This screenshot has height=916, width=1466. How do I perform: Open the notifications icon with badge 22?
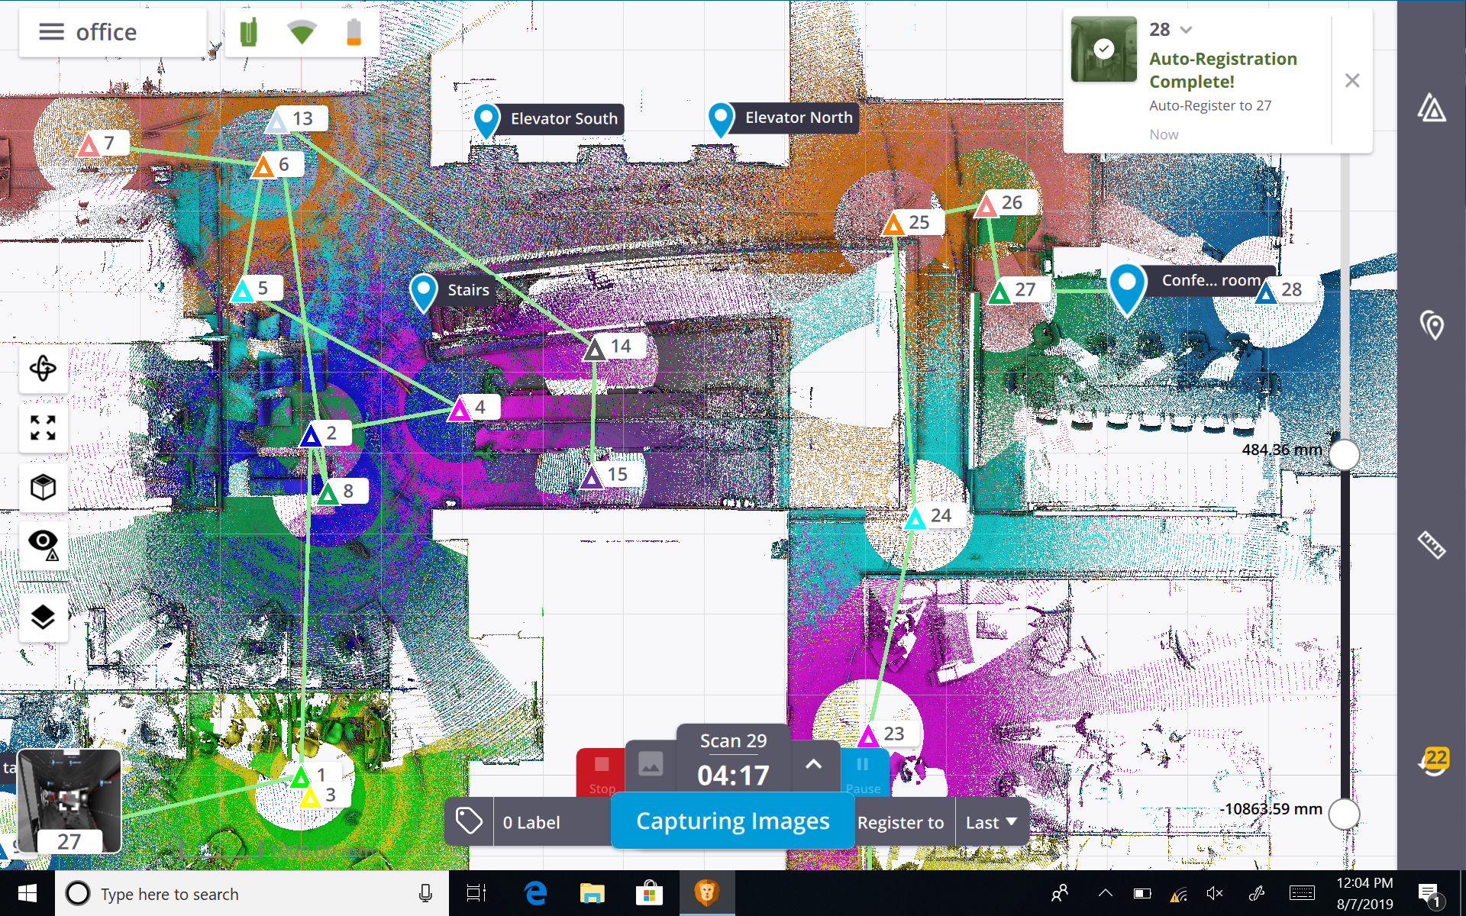[x=1434, y=760]
